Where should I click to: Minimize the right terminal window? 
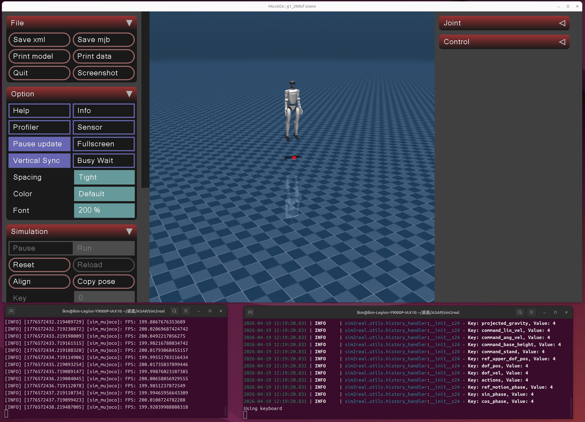pos(544,312)
